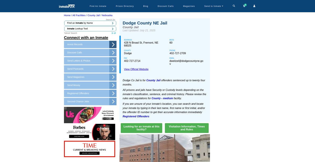
Task: Click the arrow icon beside Second Chance Jobs
Action: tap(113, 101)
